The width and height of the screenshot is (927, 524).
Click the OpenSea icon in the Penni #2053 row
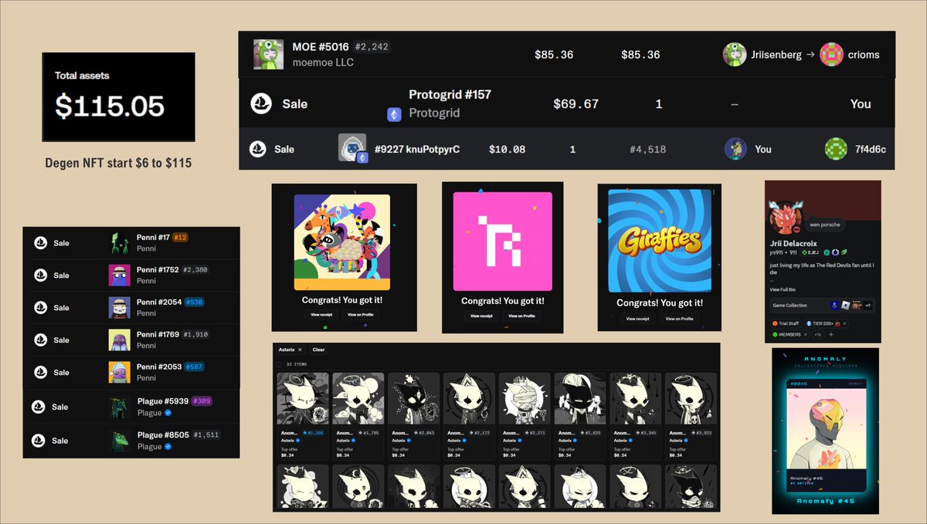pyautogui.click(x=41, y=373)
